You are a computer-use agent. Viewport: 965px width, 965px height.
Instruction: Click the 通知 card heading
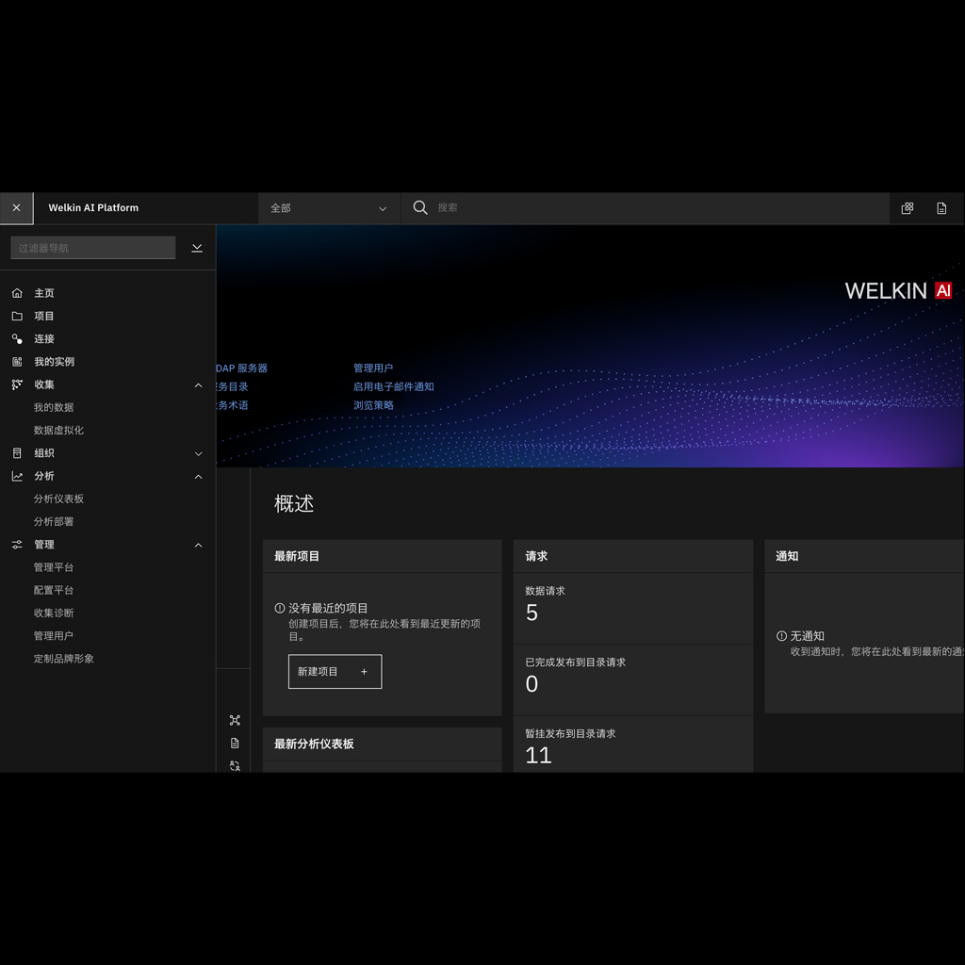pyautogui.click(x=787, y=556)
